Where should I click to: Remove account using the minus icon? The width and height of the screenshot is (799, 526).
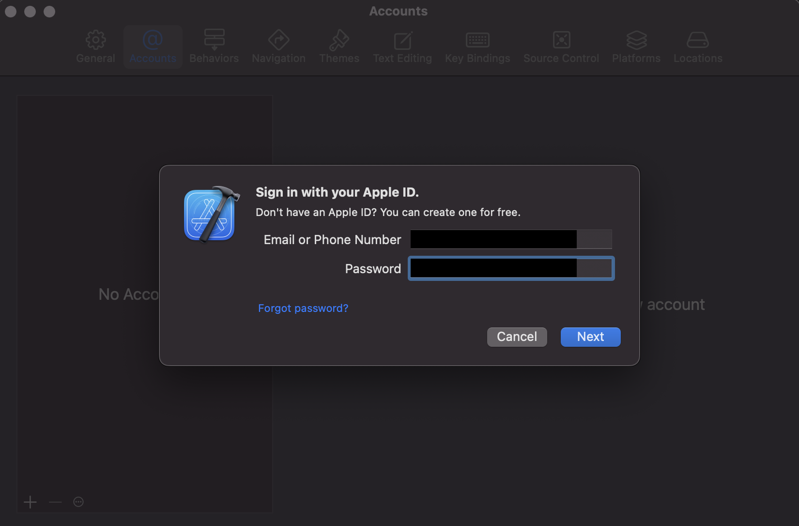pyautogui.click(x=55, y=502)
